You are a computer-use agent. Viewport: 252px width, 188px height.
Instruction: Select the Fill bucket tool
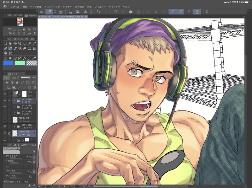(x=5, y=53)
